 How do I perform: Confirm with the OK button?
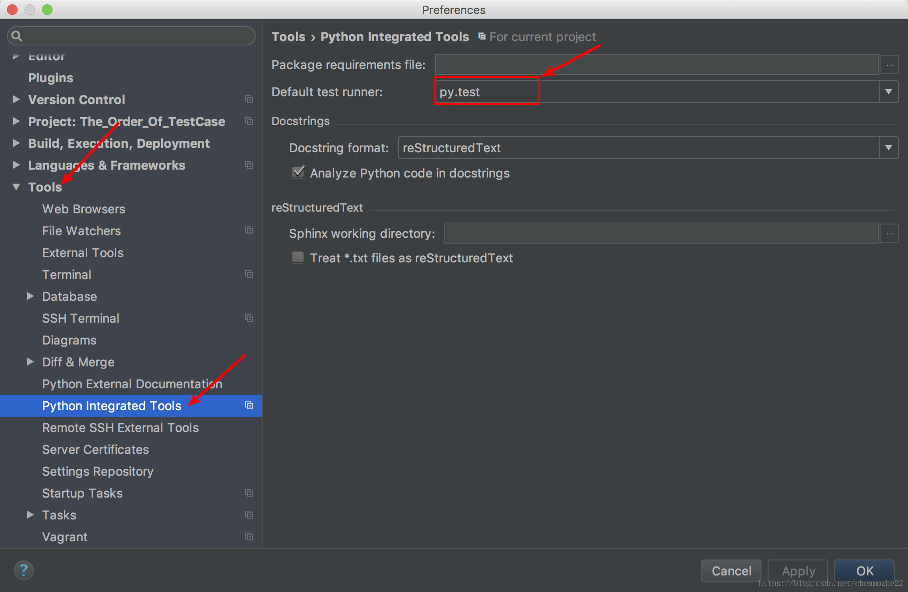(864, 571)
